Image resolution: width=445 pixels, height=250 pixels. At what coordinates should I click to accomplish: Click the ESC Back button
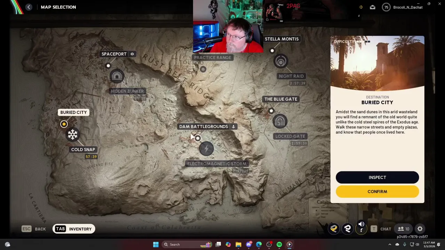(34, 229)
